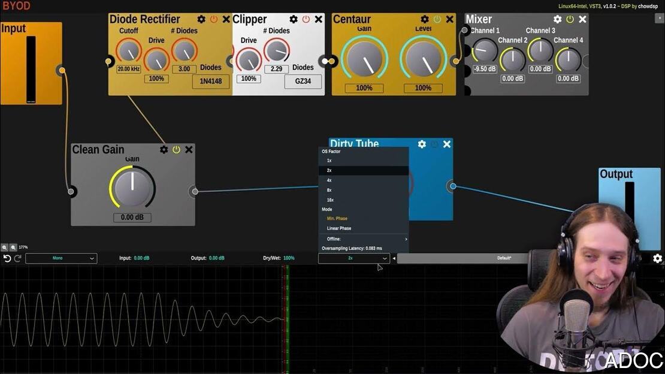
Task: Open Mixer module settings gear
Action: point(557,20)
